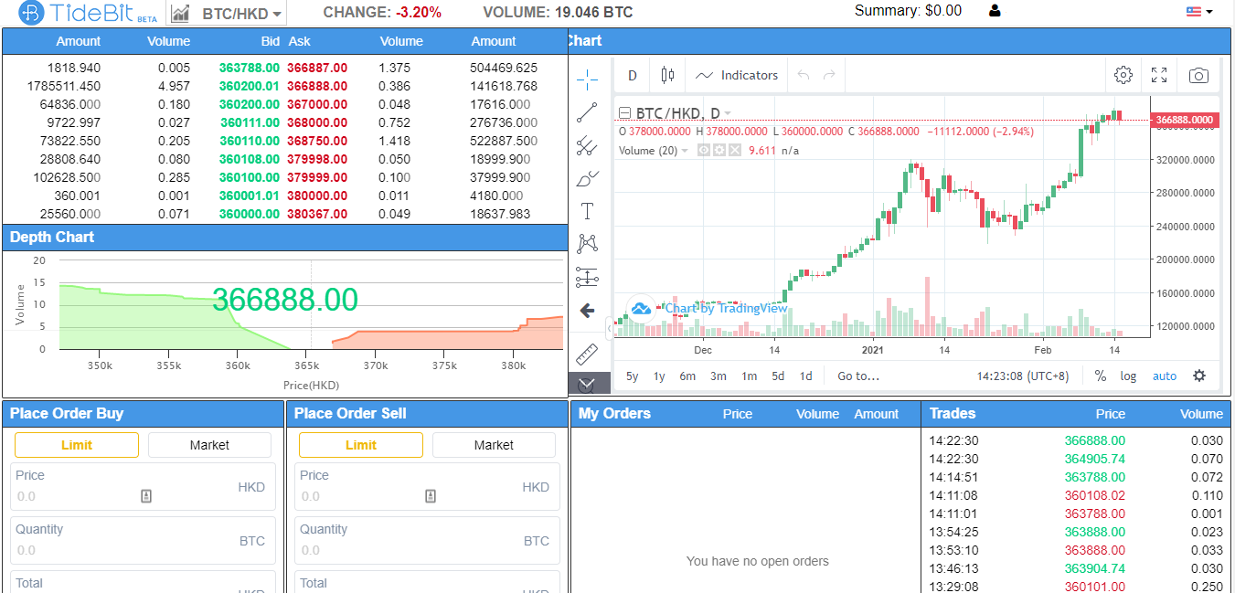The image size is (1235, 593).
Task: Enter fullscreen chart mode
Action: [1159, 75]
